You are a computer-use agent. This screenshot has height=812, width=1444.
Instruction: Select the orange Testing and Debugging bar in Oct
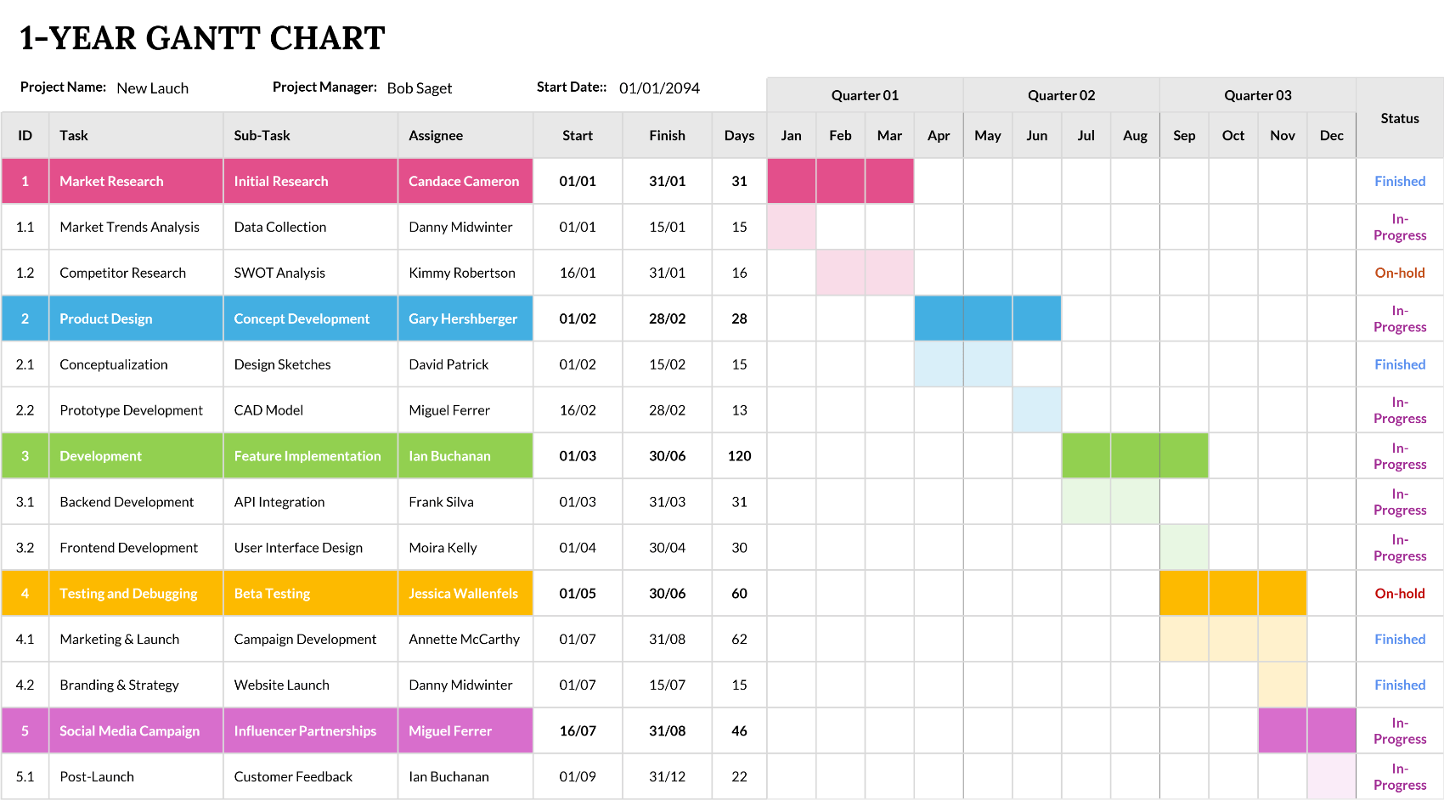(x=1232, y=594)
